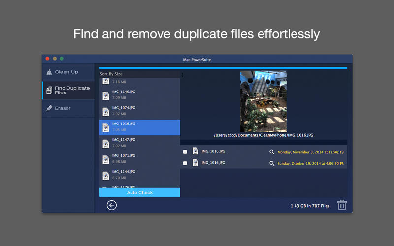
Task: Click JPG file icon of IMG_1144.JPG
Action: pos(106,176)
